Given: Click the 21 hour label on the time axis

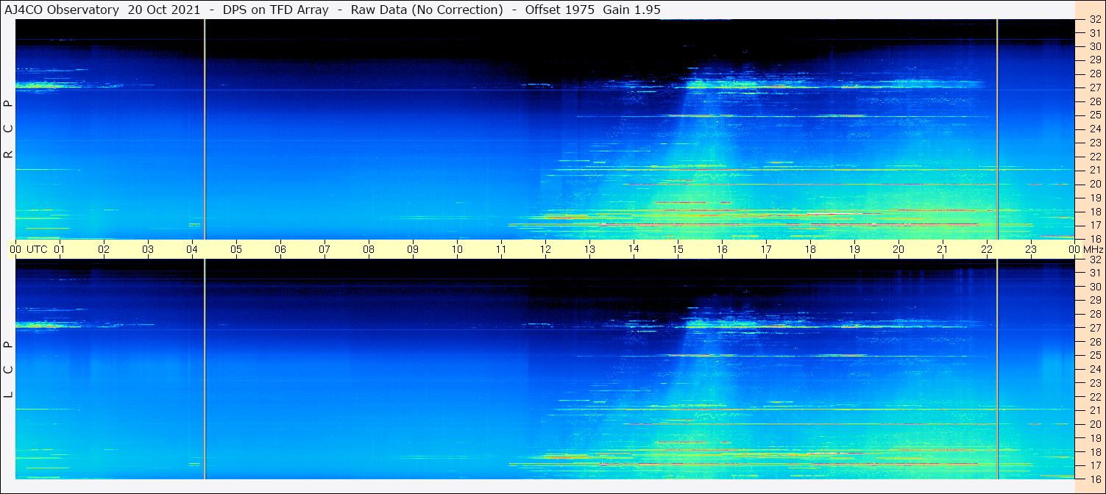Looking at the screenshot, I should pyautogui.click(x=943, y=249).
